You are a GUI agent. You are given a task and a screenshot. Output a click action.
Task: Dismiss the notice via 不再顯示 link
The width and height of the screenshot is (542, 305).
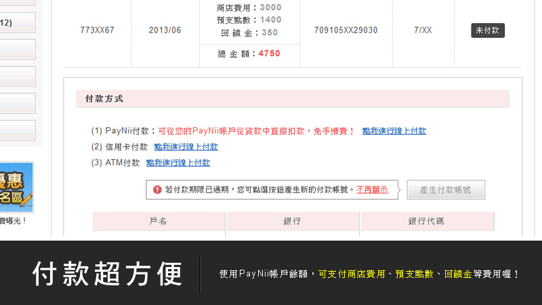coord(372,190)
